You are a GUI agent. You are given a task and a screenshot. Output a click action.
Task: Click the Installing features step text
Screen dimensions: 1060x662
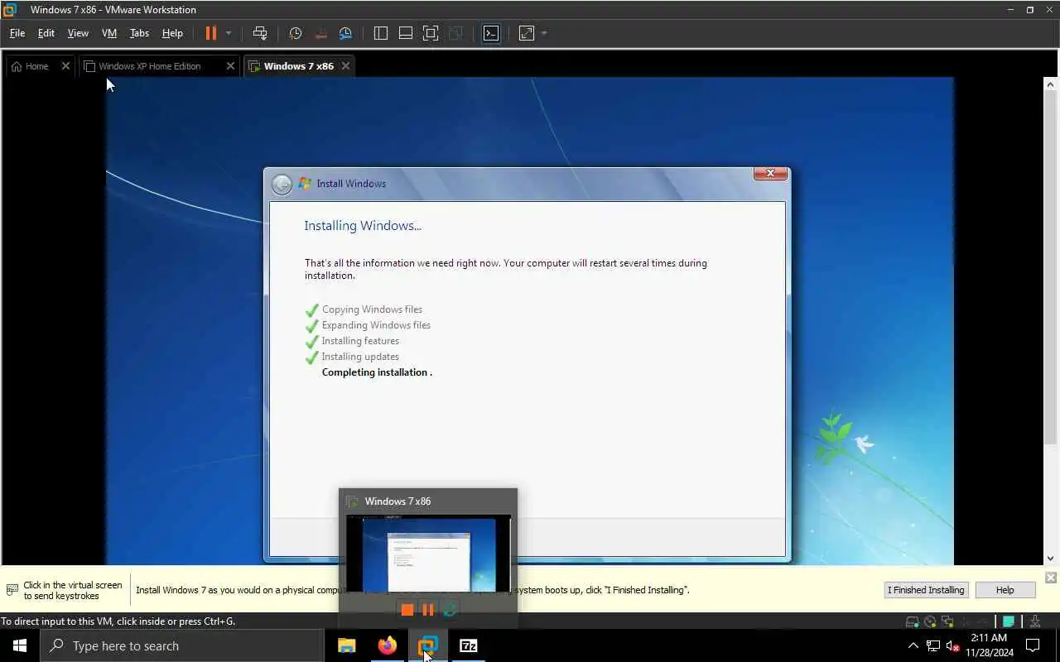click(360, 341)
